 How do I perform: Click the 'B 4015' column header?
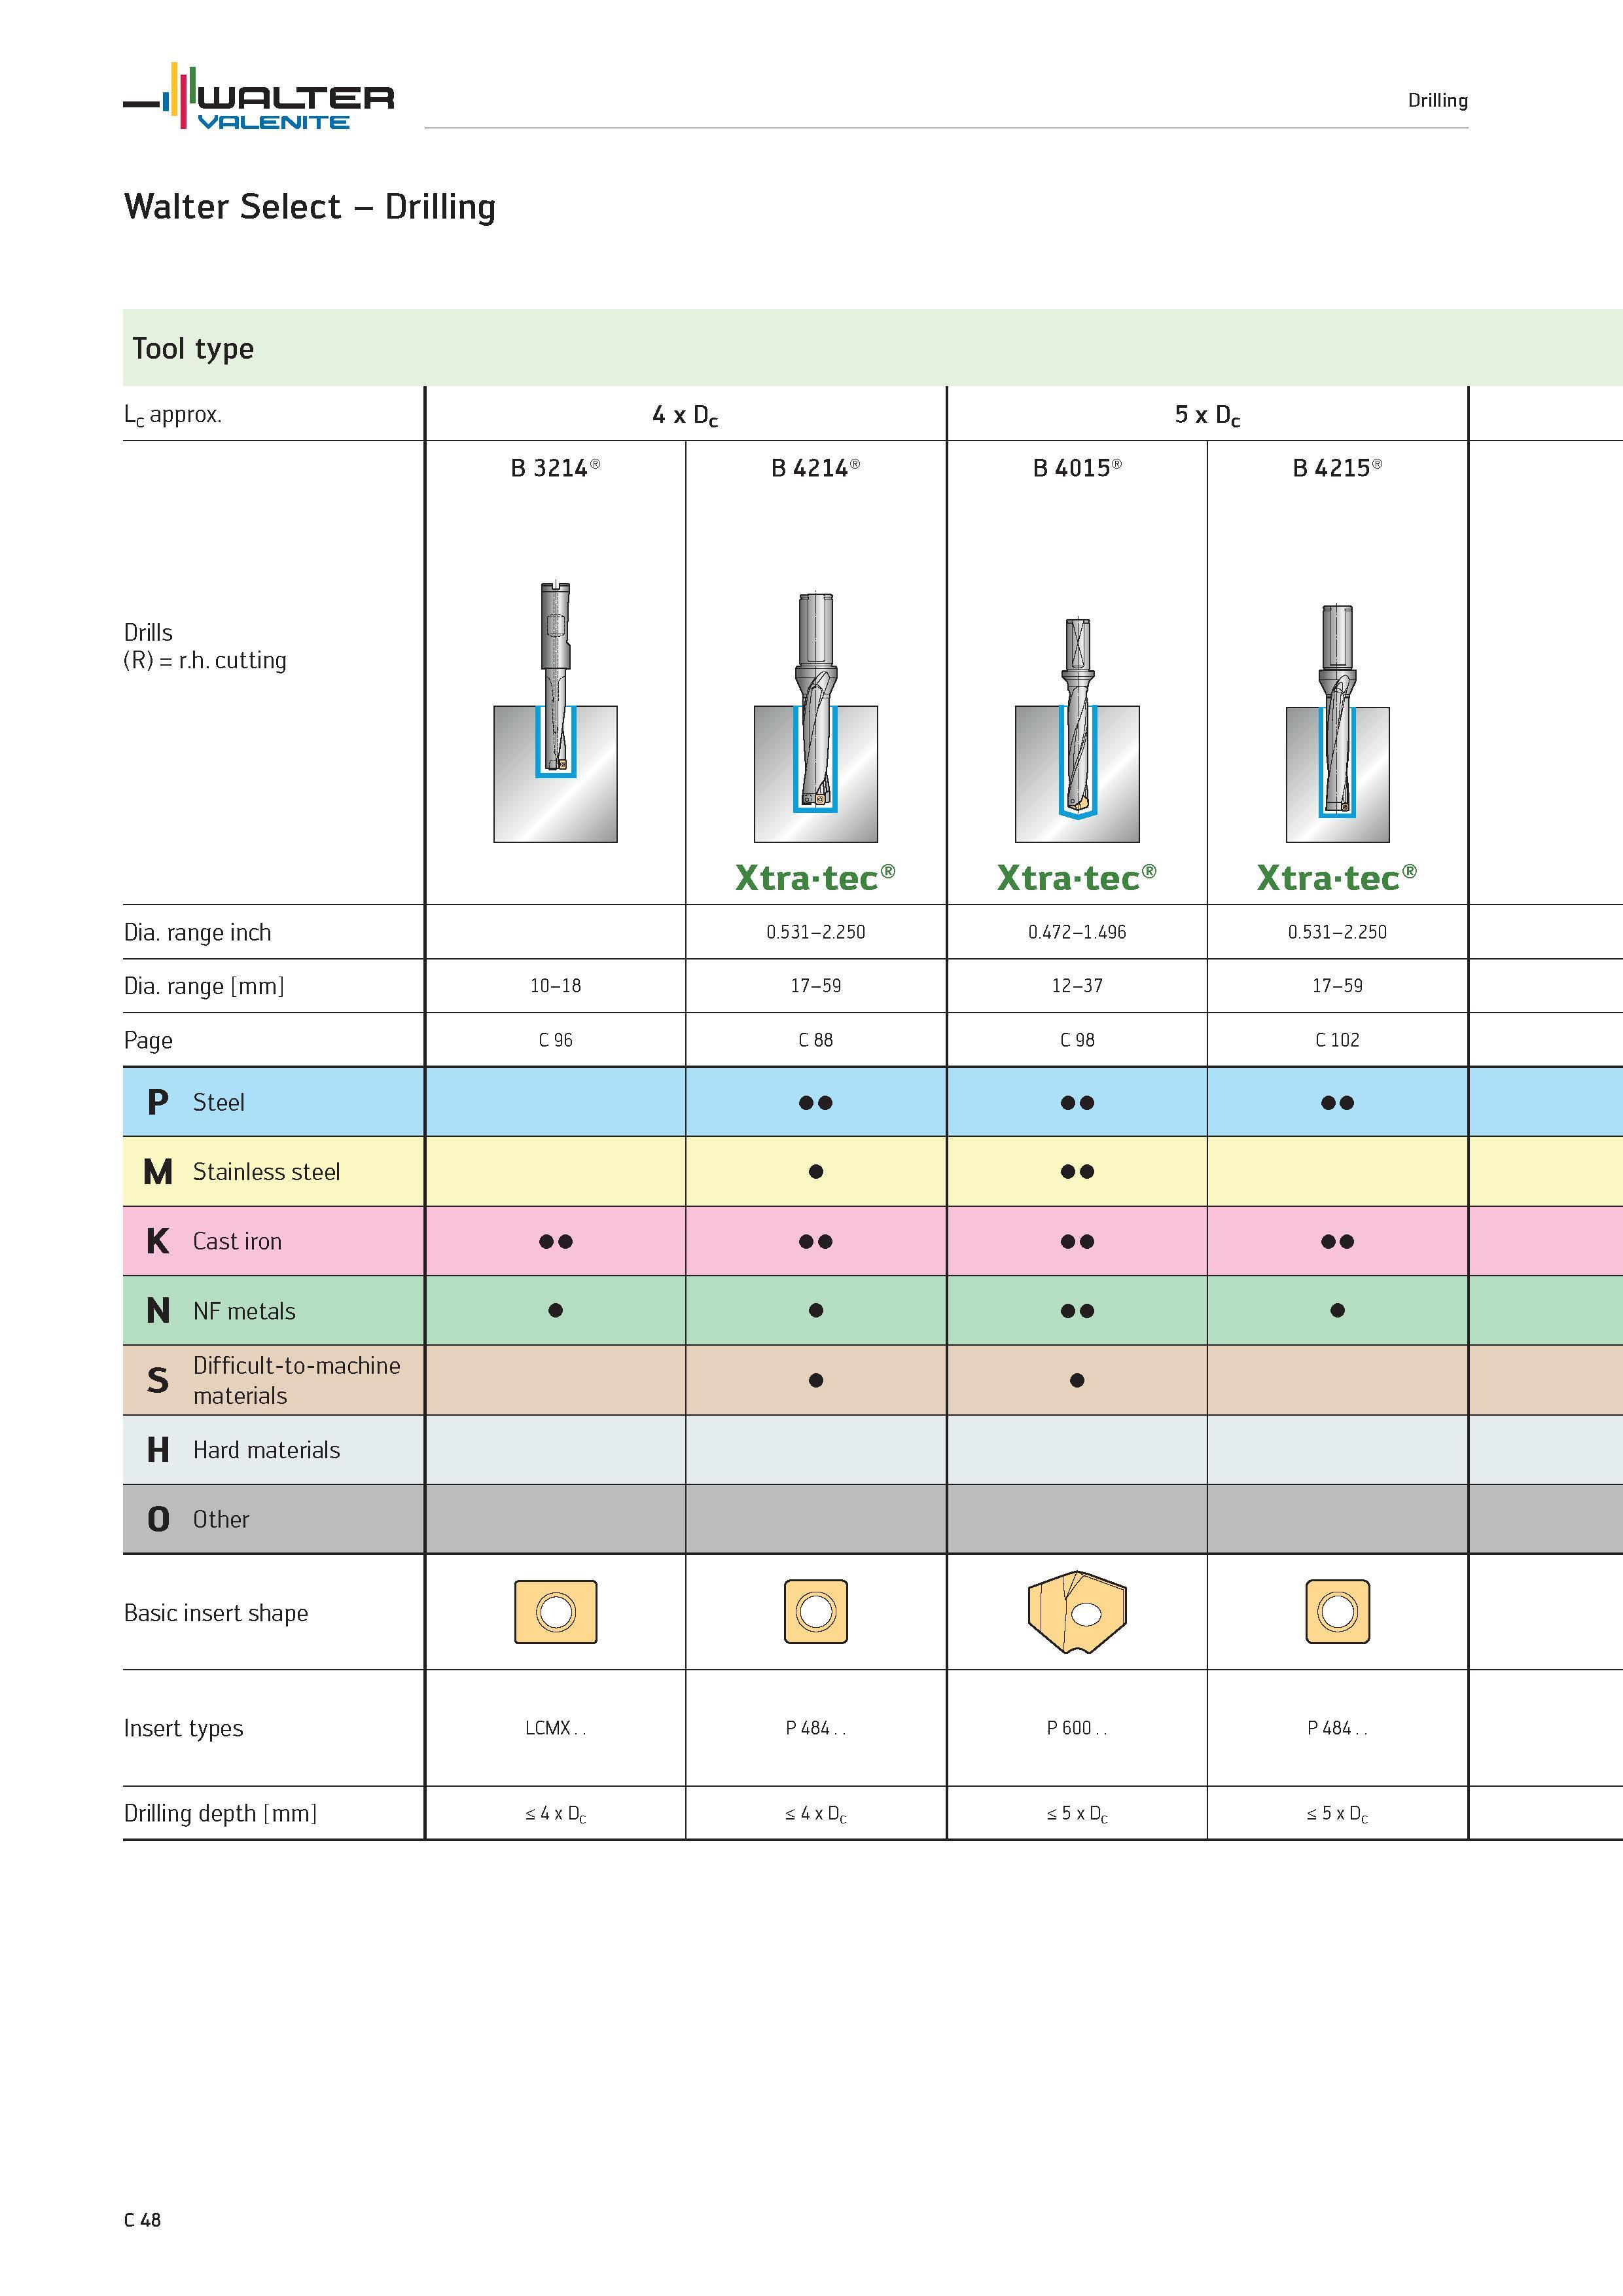pyautogui.click(x=1077, y=468)
